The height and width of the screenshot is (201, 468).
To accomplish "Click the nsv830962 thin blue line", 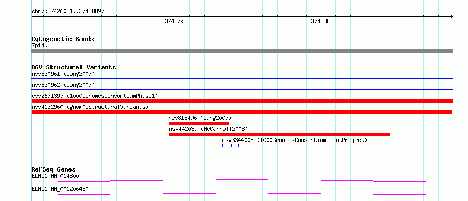I will pyautogui.click(x=242, y=89).
